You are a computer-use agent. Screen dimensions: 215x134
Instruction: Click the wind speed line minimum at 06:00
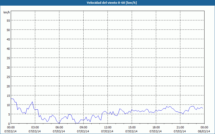(59, 123)
